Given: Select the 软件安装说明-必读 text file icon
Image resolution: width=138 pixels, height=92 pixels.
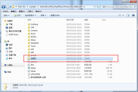Looking at the screenshot, I should point(29,77).
